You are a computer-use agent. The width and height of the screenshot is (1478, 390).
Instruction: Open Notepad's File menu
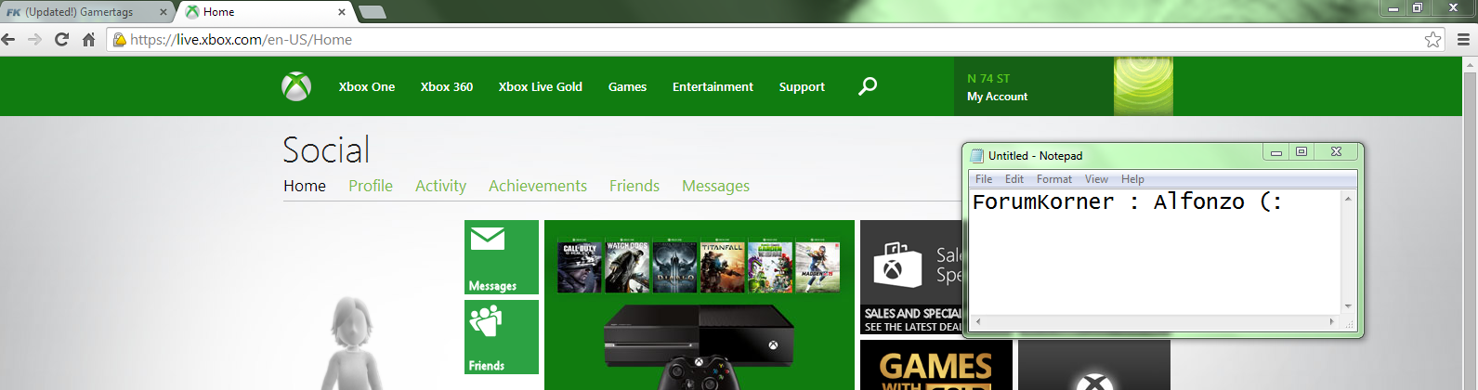click(984, 179)
